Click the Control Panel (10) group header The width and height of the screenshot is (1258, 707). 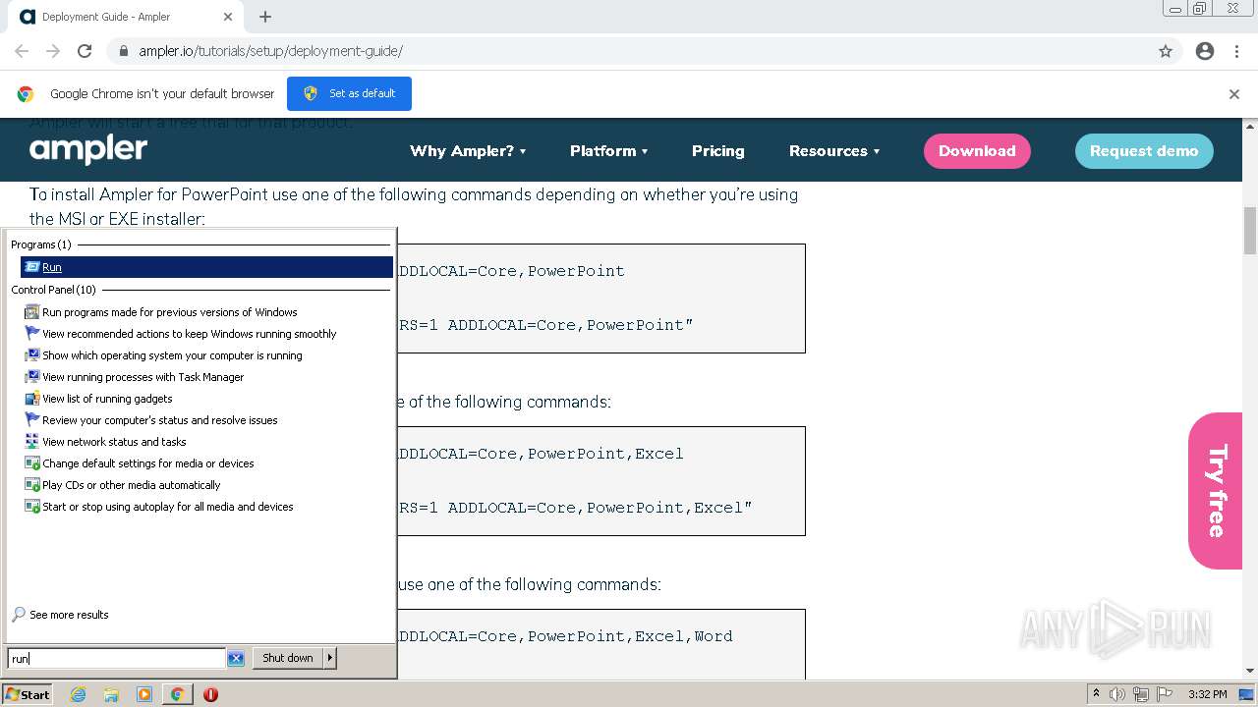click(54, 290)
